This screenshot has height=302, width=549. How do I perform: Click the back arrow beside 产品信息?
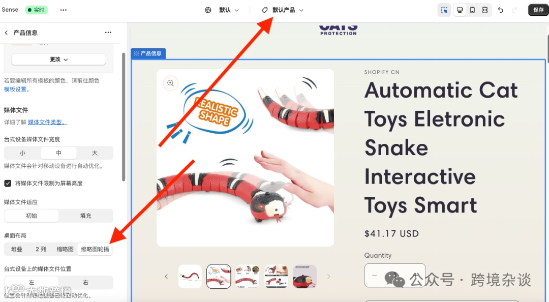pyautogui.click(x=6, y=33)
